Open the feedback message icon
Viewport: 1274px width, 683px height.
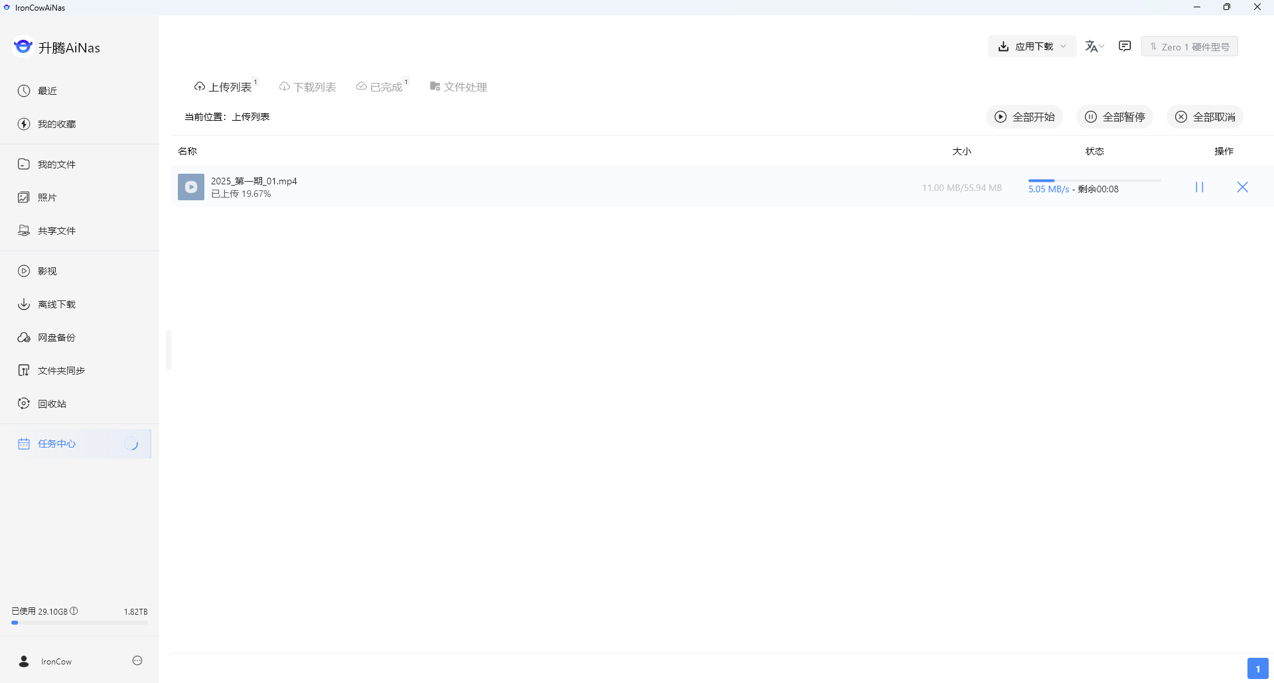click(x=1125, y=46)
